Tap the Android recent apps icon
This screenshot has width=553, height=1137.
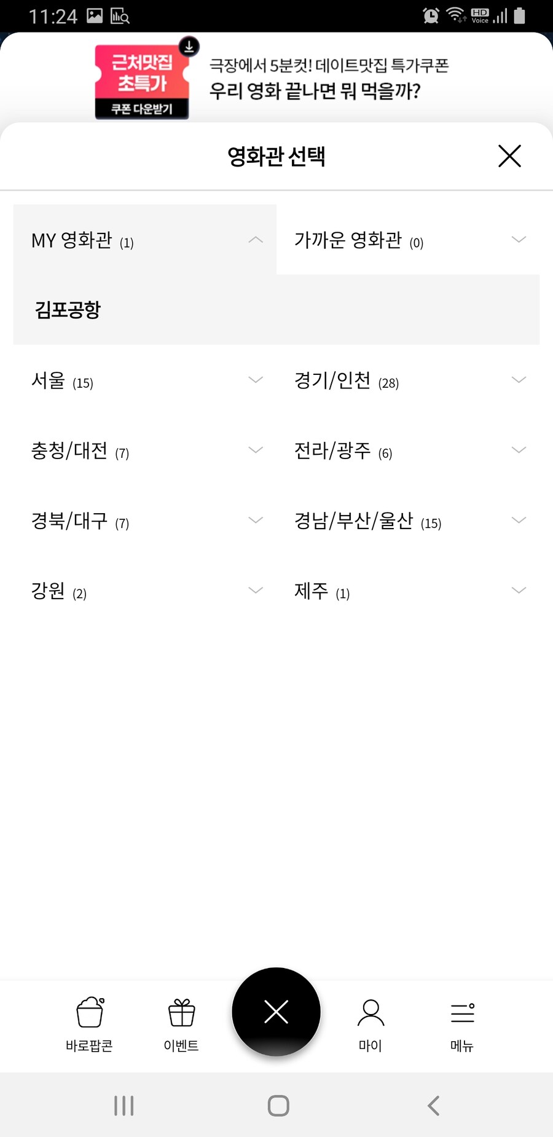click(x=124, y=1106)
